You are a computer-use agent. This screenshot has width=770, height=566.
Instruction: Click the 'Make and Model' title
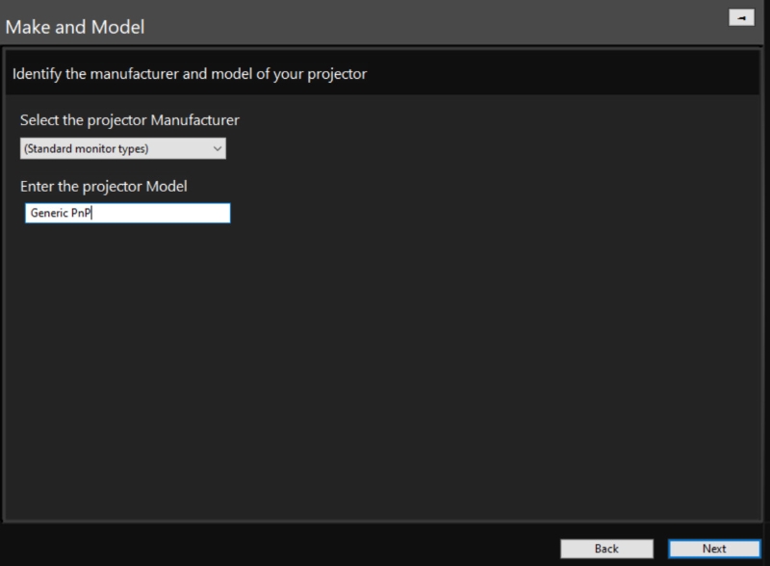pos(75,27)
